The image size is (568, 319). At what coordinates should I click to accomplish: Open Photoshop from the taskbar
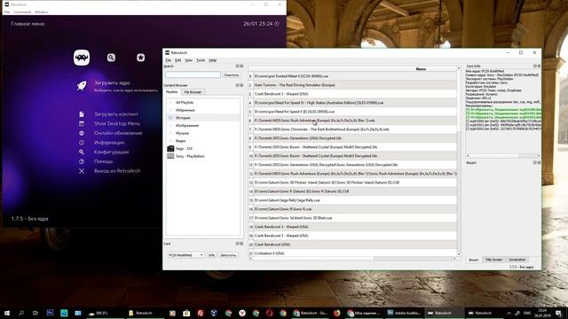(x=50, y=313)
